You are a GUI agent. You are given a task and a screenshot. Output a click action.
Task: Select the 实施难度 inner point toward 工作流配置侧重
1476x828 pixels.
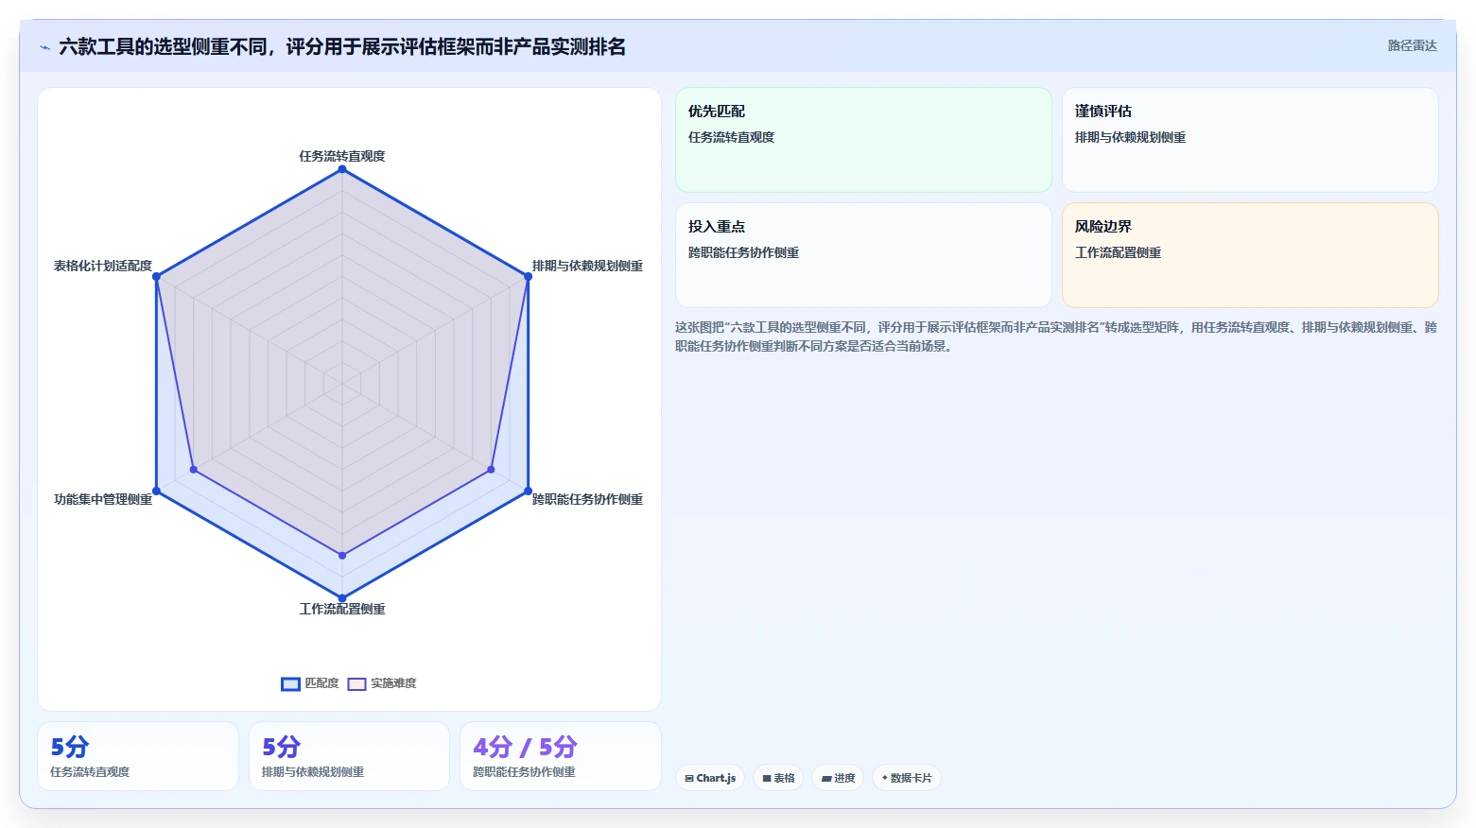(342, 555)
